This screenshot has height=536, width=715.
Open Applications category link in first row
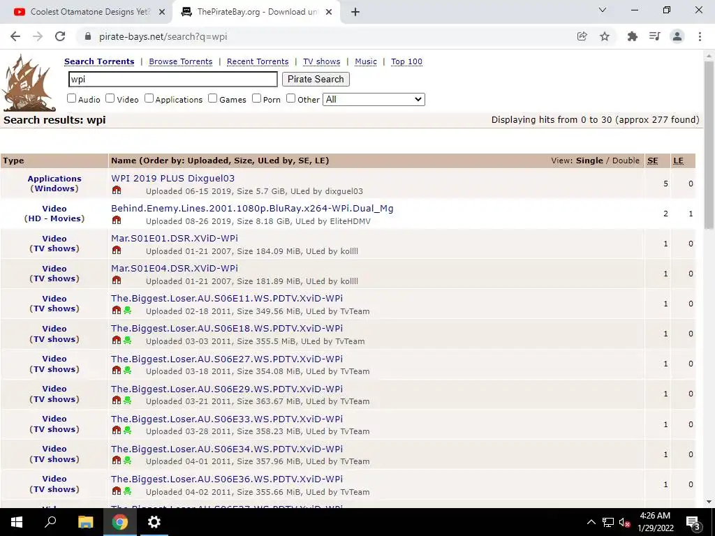(x=54, y=179)
